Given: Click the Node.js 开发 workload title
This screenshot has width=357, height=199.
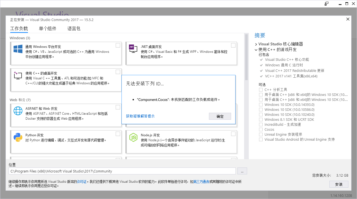Looking at the screenshot, I should [150, 135].
